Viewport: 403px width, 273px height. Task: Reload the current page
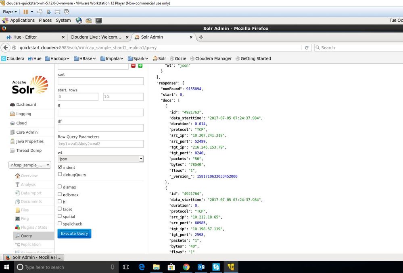coord(306,48)
